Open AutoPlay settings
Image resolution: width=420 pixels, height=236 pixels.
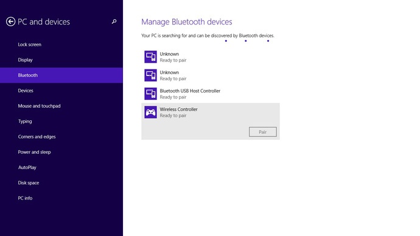point(61,167)
